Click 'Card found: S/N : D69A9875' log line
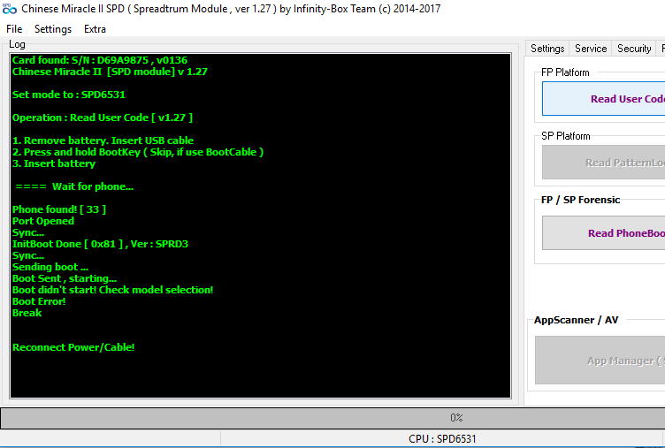The height and width of the screenshot is (448, 665). pos(100,60)
